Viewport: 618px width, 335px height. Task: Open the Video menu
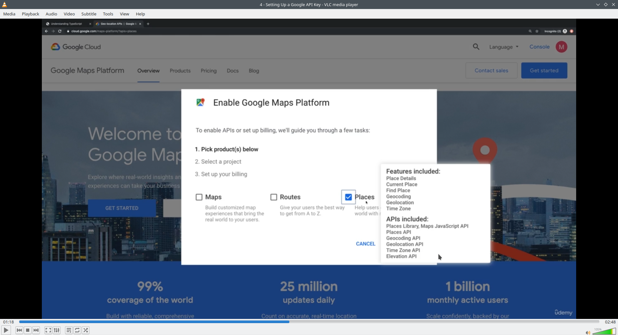(69, 14)
